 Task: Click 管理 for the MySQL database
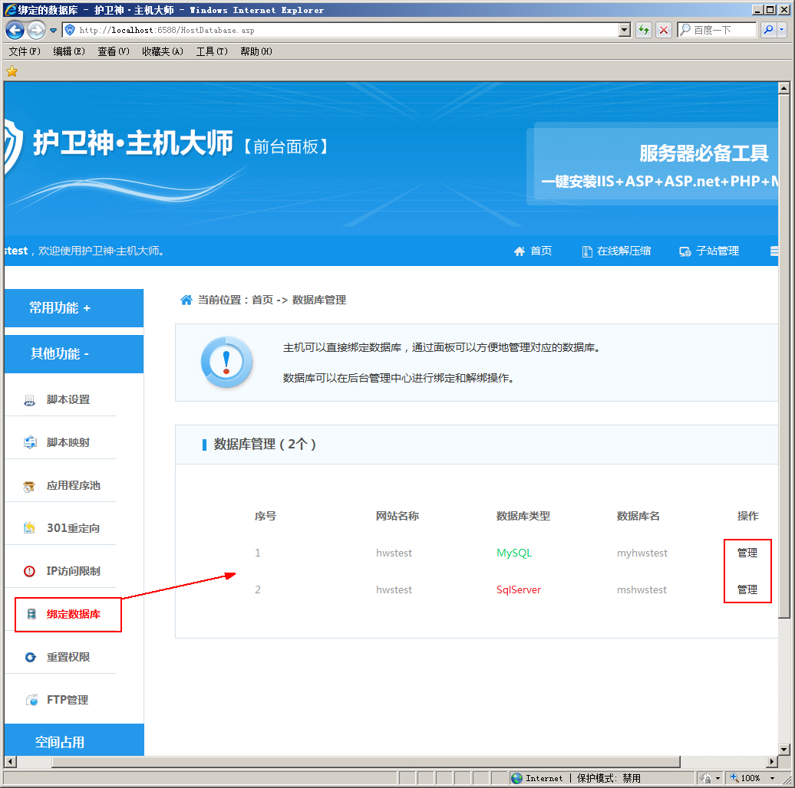(x=747, y=553)
